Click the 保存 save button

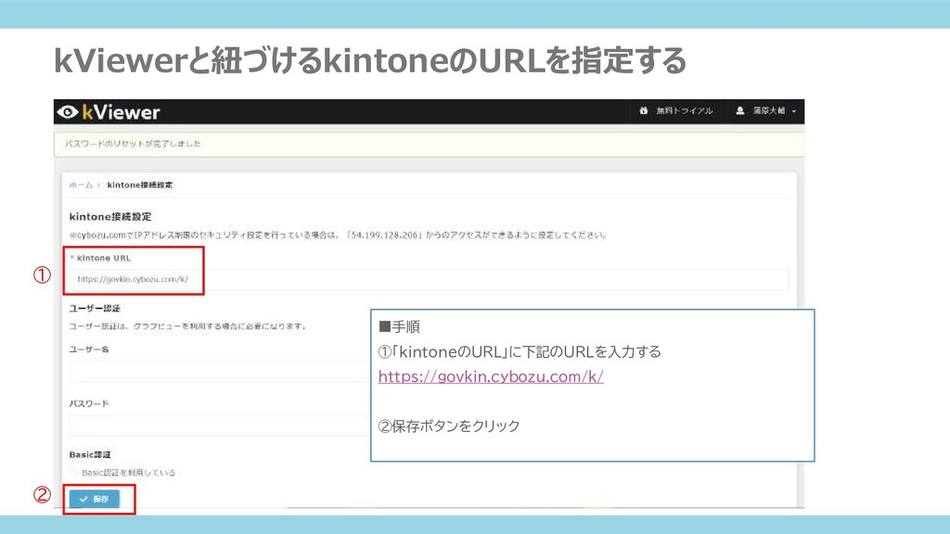pyautogui.click(x=94, y=499)
